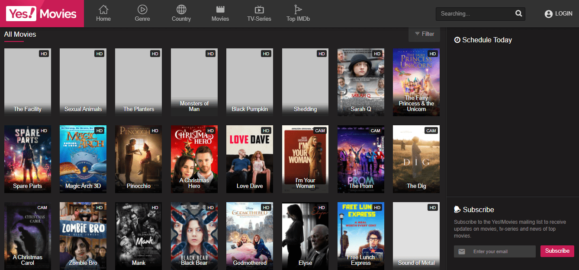Screen dimensions: 579x270
Task: Select the Movies menu label
Action: coord(220,19)
